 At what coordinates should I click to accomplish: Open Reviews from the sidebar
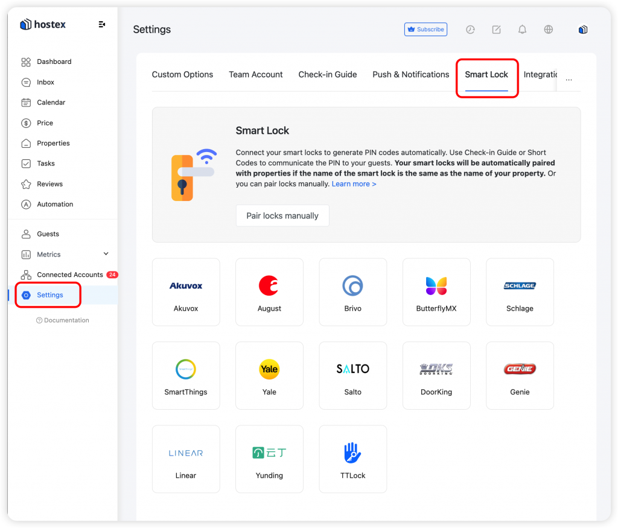coord(49,184)
